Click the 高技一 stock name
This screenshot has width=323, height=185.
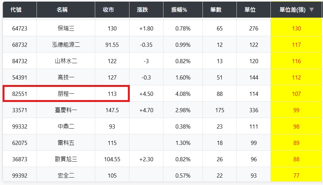point(66,78)
